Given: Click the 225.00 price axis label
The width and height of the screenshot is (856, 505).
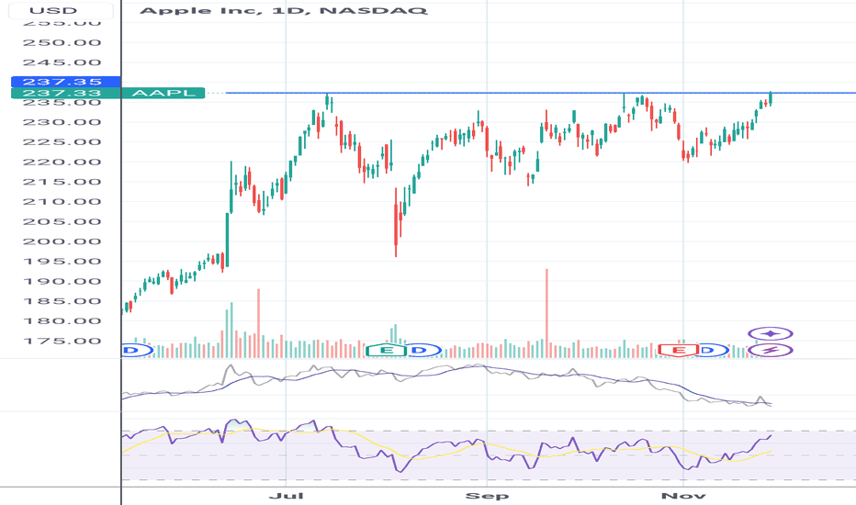Looking at the screenshot, I should [62, 142].
